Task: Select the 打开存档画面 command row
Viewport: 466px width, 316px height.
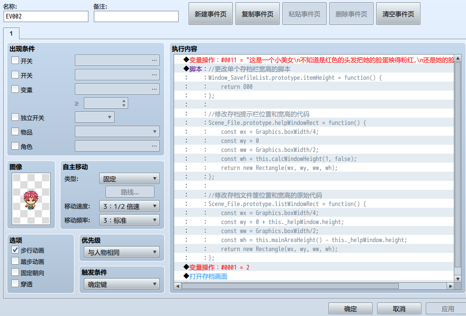Action: [x=314, y=276]
